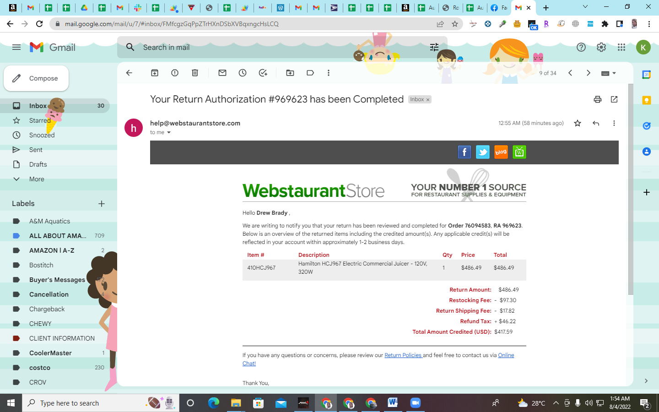The width and height of the screenshot is (659, 412).
Task: Follow the Return Policies link
Action: [x=403, y=355]
